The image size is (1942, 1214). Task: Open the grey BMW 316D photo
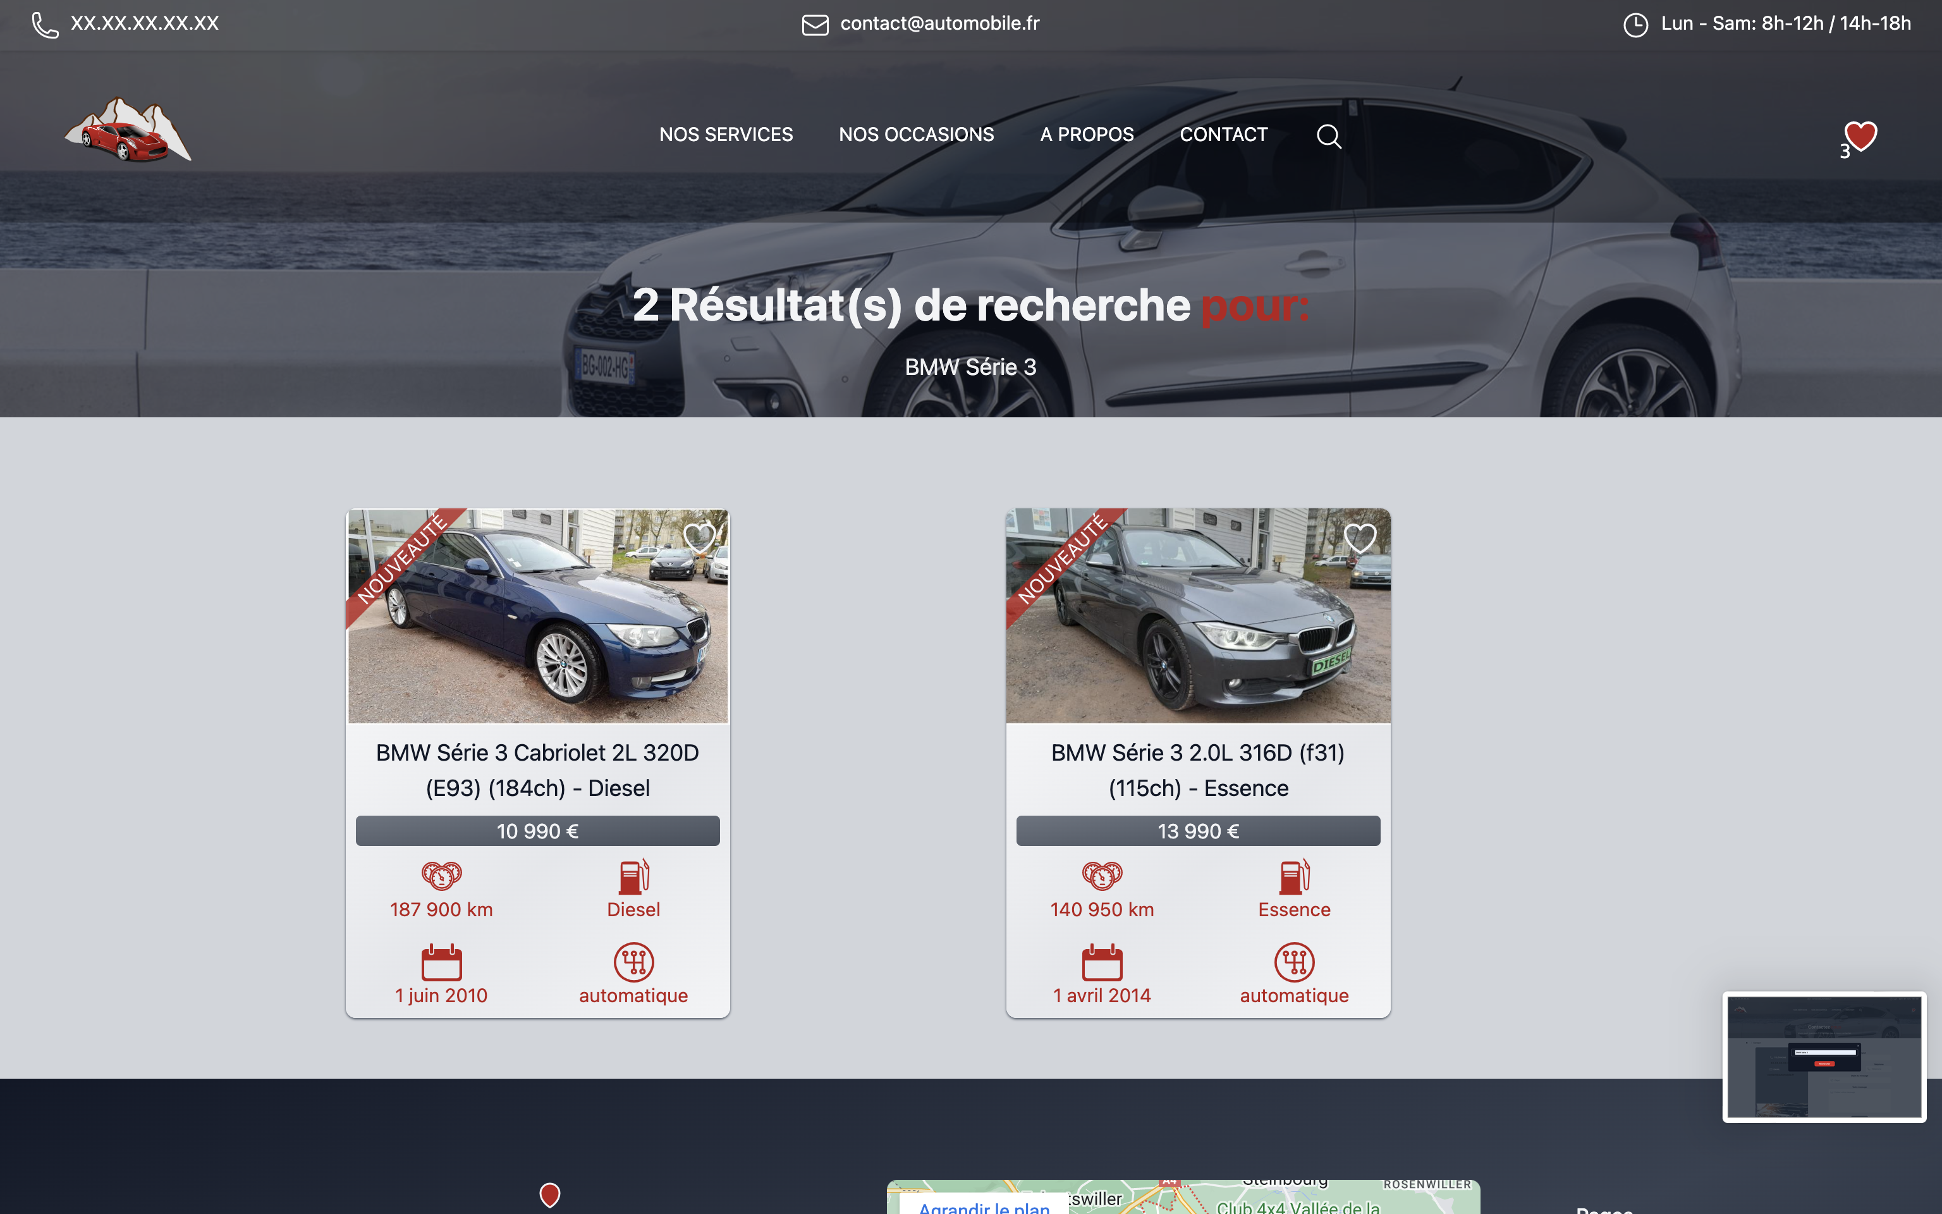(x=1198, y=616)
